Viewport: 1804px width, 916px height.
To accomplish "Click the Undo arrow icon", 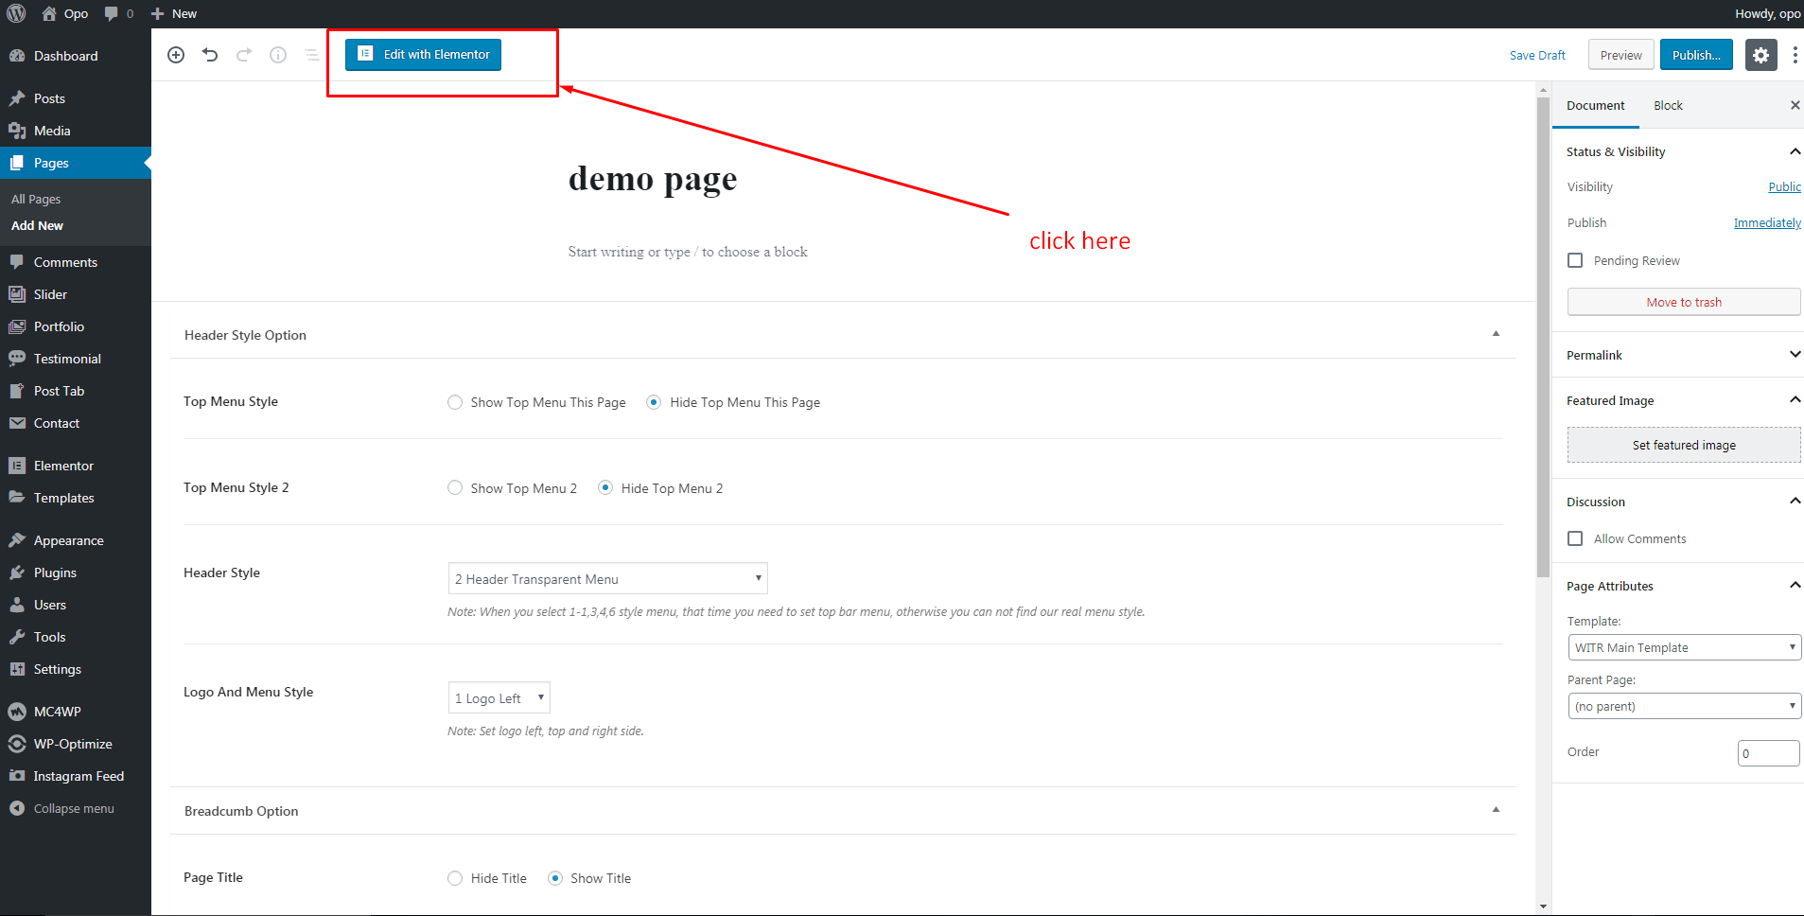I will (210, 55).
